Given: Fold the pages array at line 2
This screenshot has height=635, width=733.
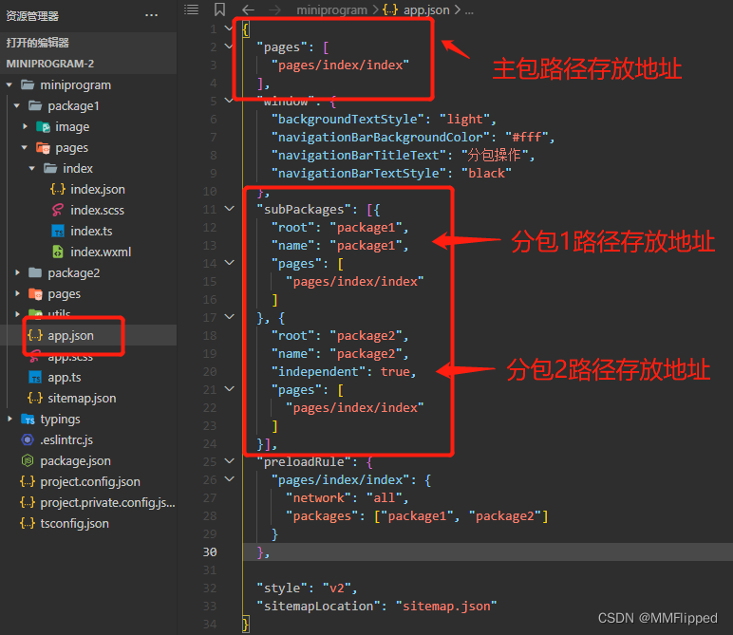Looking at the screenshot, I should pos(229,47).
